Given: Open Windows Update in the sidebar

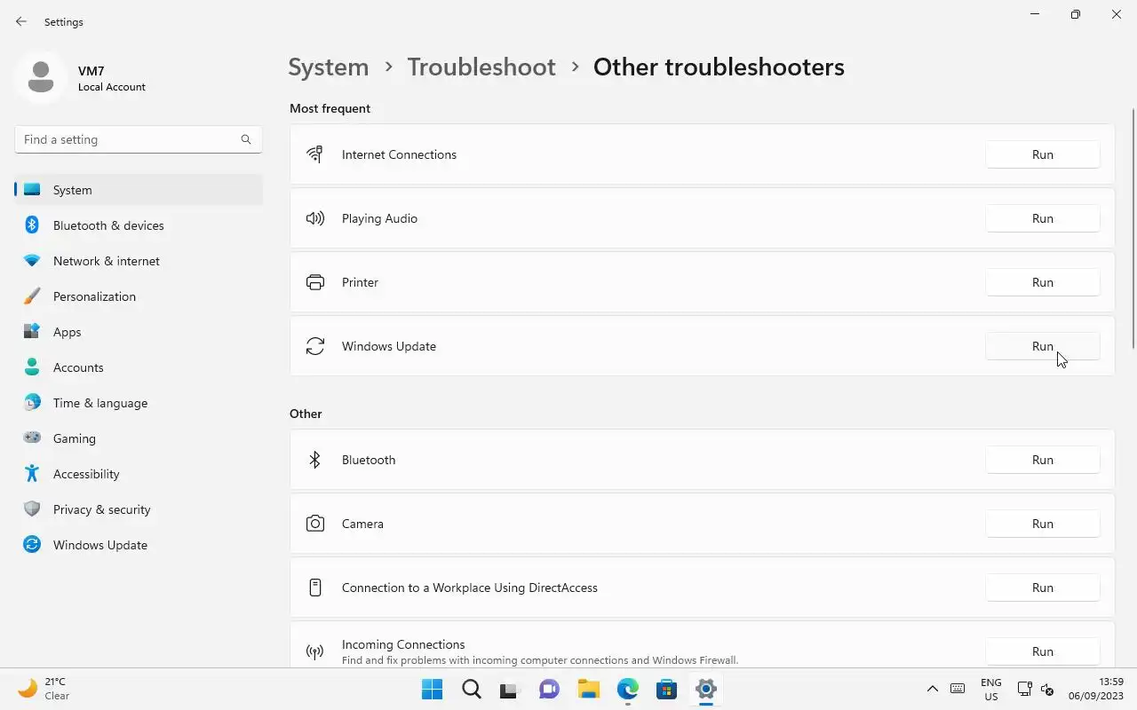Looking at the screenshot, I should tap(139, 545).
